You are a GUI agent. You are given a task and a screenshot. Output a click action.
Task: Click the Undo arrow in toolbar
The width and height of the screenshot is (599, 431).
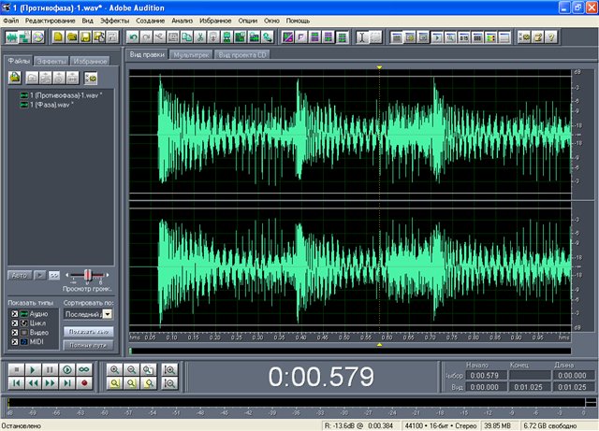click(x=133, y=37)
